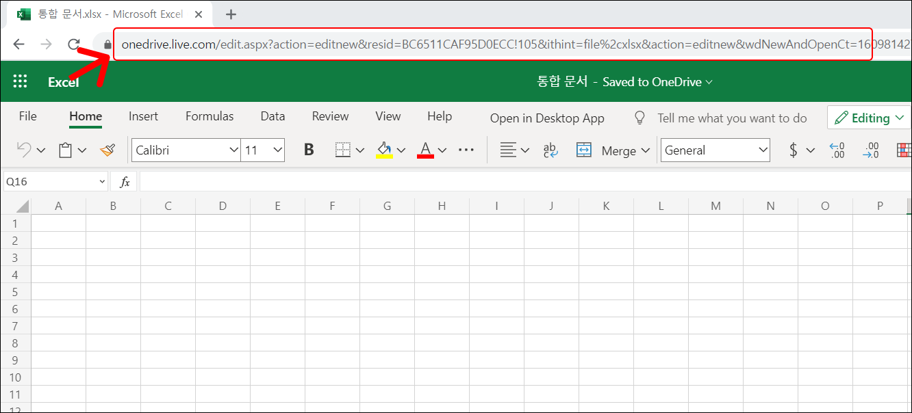
Task: Click the formula bar input
Action: point(525,182)
